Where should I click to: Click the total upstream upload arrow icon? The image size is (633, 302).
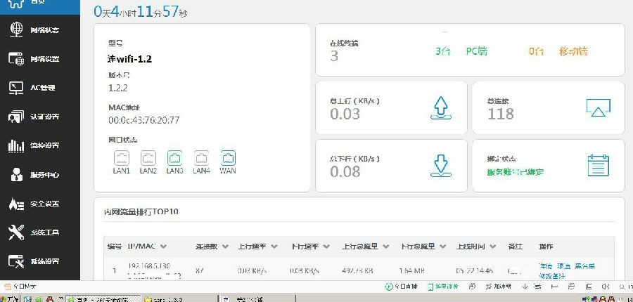(x=441, y=107)
